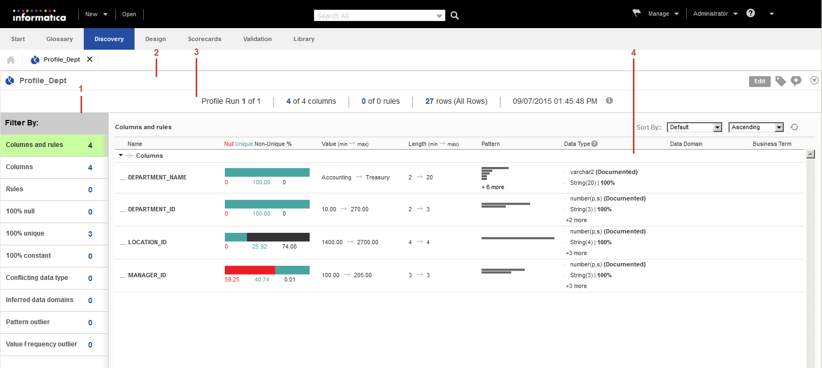Click the MANAGER_ID null percentage red bar

pyautogui.click(x=250, y=270)
